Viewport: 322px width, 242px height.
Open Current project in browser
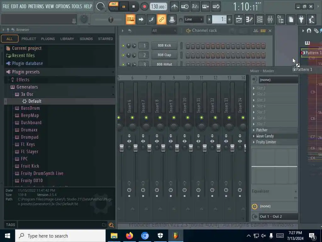27,48
